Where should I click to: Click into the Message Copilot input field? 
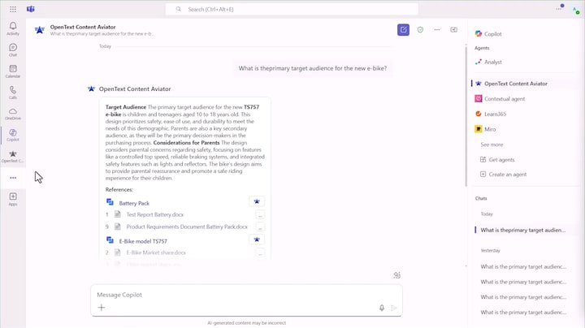point(246,295)
